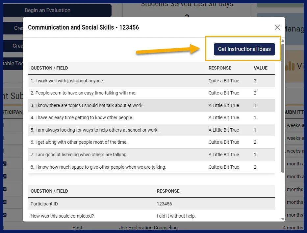This screenshot has height=233, width=307.
Task: Click the bar chart icon behind the dialog
Action: coord(290,66)
